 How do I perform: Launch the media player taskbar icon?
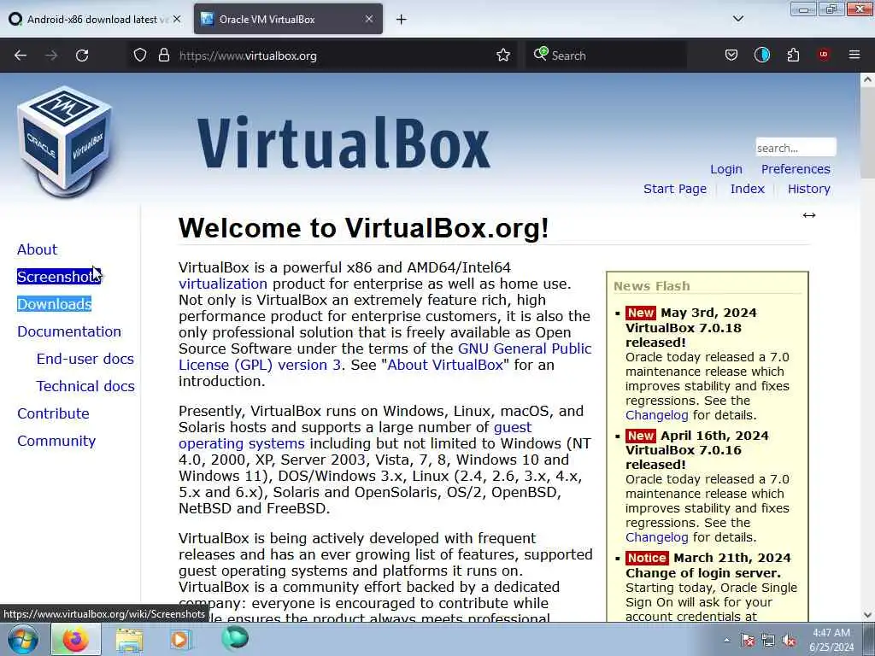point(179,640)
